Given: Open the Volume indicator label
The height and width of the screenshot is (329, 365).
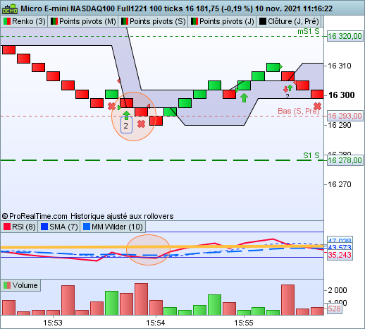Looking at the screenshot, I should (20, 285).
